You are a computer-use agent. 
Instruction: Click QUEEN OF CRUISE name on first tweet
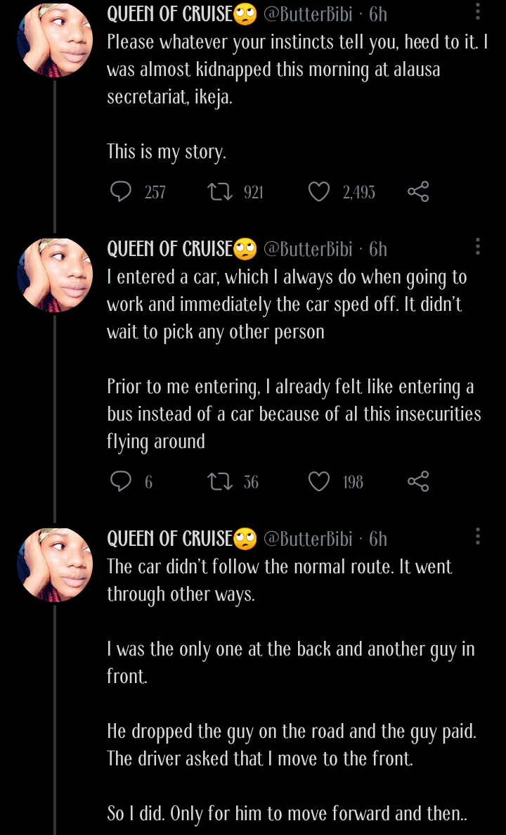pos(169,13)
